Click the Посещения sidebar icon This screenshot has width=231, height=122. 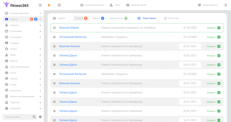6,37
